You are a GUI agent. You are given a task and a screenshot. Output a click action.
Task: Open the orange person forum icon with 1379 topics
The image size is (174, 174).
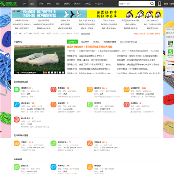pyautogui.click(x=90, y=167)
